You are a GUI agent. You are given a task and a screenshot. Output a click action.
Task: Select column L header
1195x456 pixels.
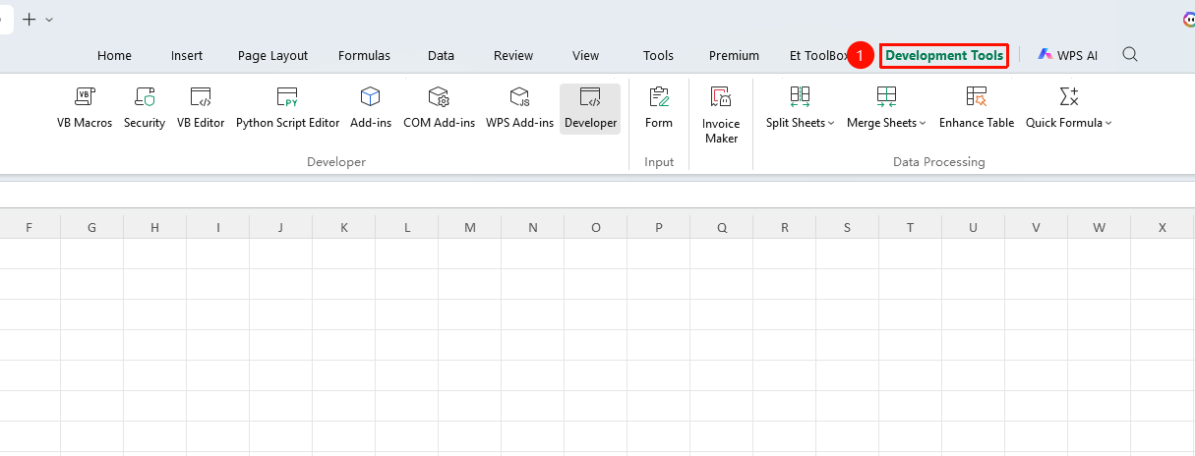(406, 227)
